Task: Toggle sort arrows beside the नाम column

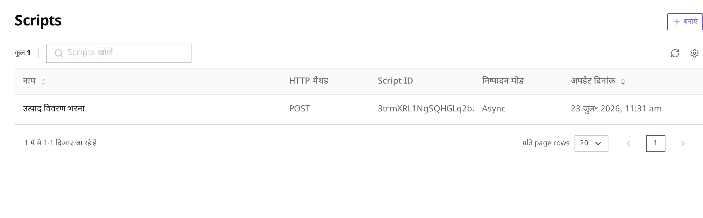Action: [44, 81]
